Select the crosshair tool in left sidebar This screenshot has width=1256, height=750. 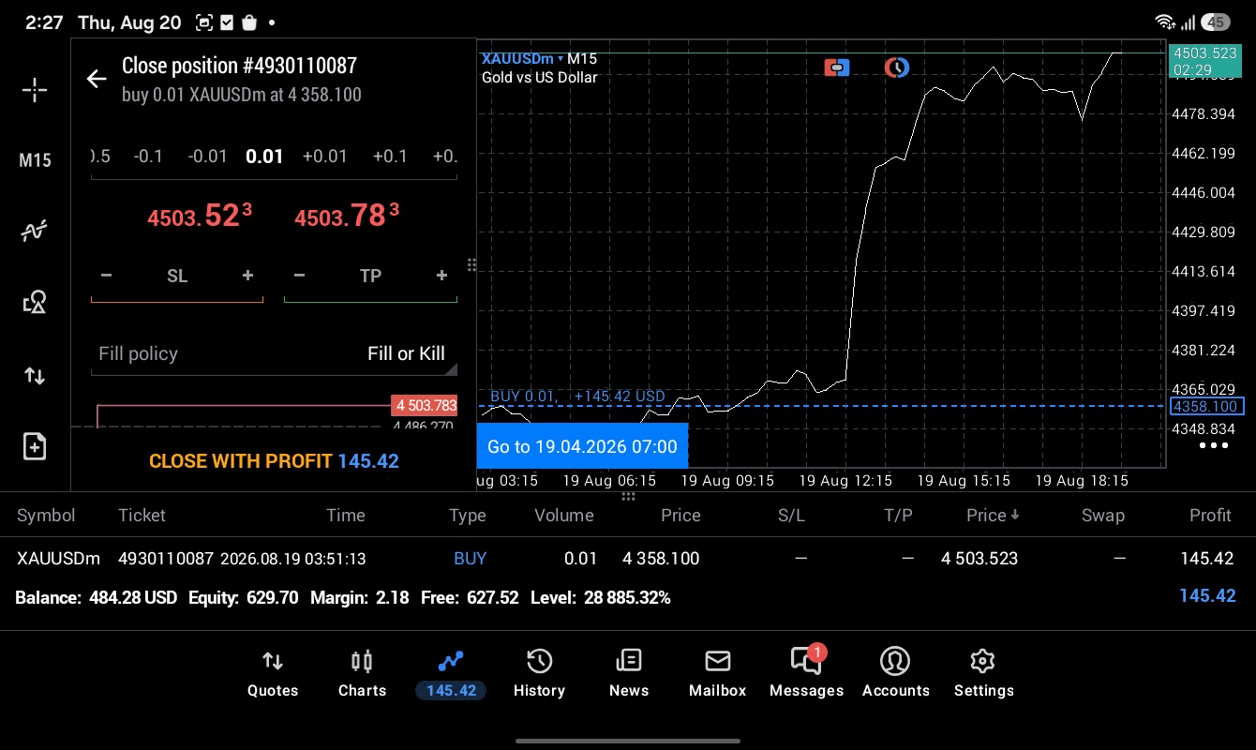(35, 90)
